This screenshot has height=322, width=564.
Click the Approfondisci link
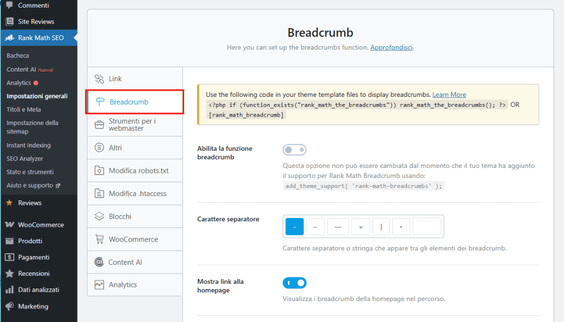pos(392,48)
